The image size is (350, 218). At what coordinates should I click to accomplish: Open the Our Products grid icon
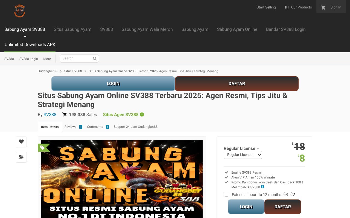coord(287,7)
